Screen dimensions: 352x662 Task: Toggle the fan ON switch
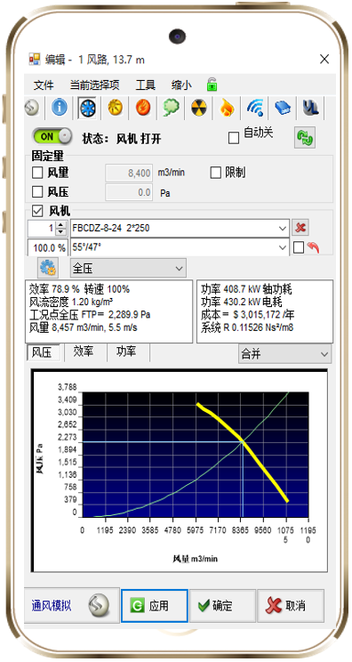[52, 136]
